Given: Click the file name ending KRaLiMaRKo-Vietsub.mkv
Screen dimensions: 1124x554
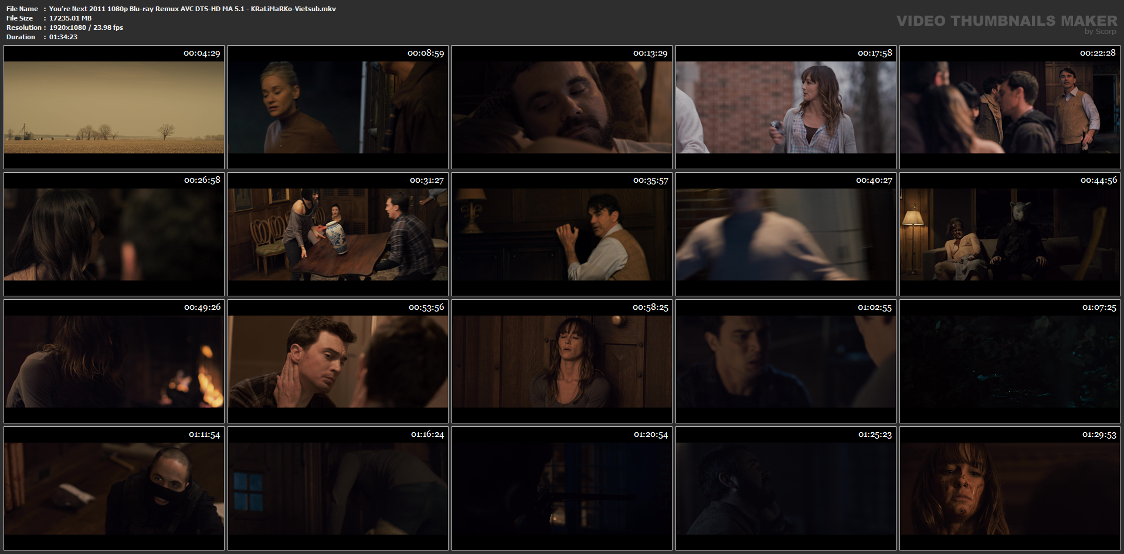Looking at the screenshot, I should pyautogui.click(x=192, y=9).
